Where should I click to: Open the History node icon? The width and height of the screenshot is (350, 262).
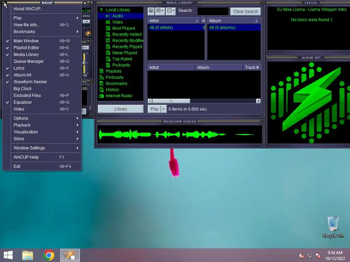coord(101,90)
